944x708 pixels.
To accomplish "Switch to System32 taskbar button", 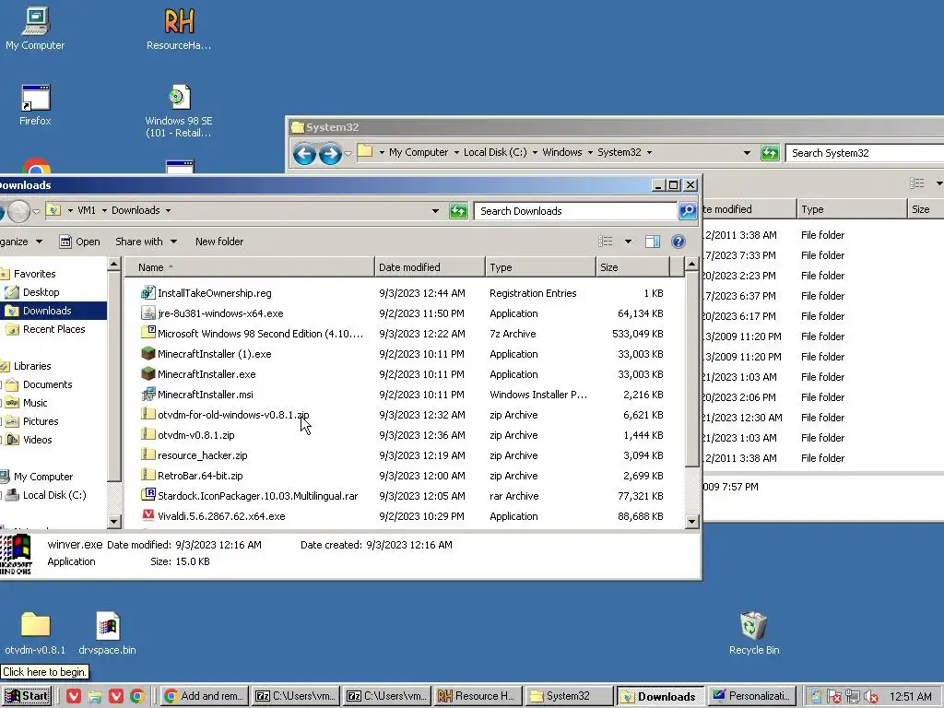I will click(568, 696).
